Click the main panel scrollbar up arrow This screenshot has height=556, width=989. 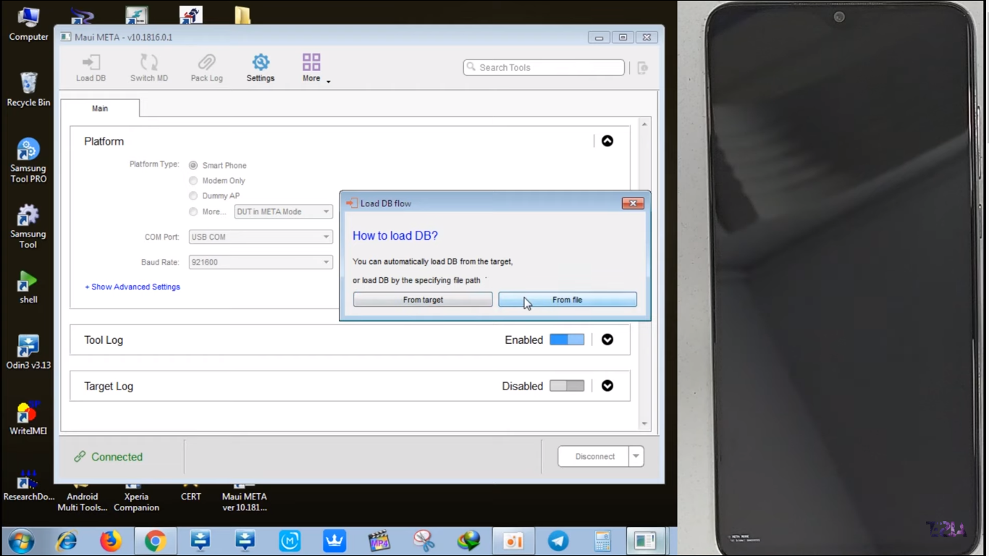[644, 125]
